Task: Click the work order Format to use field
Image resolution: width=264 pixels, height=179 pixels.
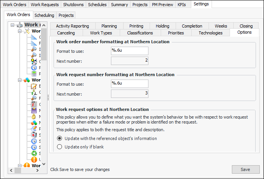Action: point(129,51)
